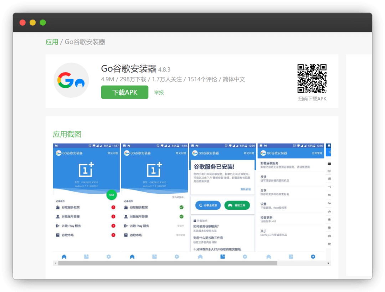The height and width of the screenshot is (292, 385).
Task: Click the 扫码下载APK caption
Action: [x=312, y=99]
